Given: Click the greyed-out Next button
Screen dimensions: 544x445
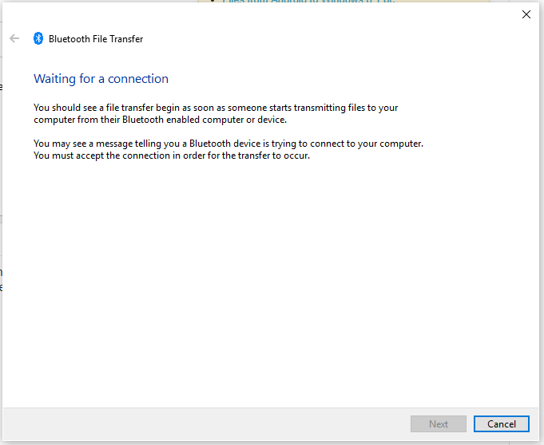Looking at the screenshot, I should pyautogui.click(x=438, y=424).
